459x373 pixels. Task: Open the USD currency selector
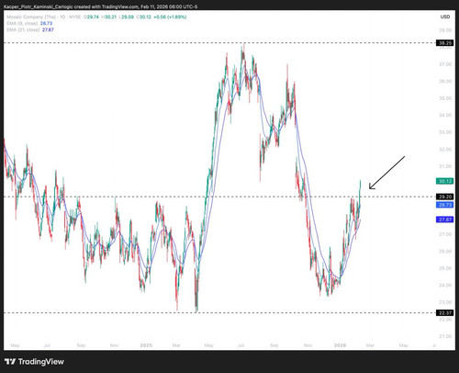tap(445, 17)
